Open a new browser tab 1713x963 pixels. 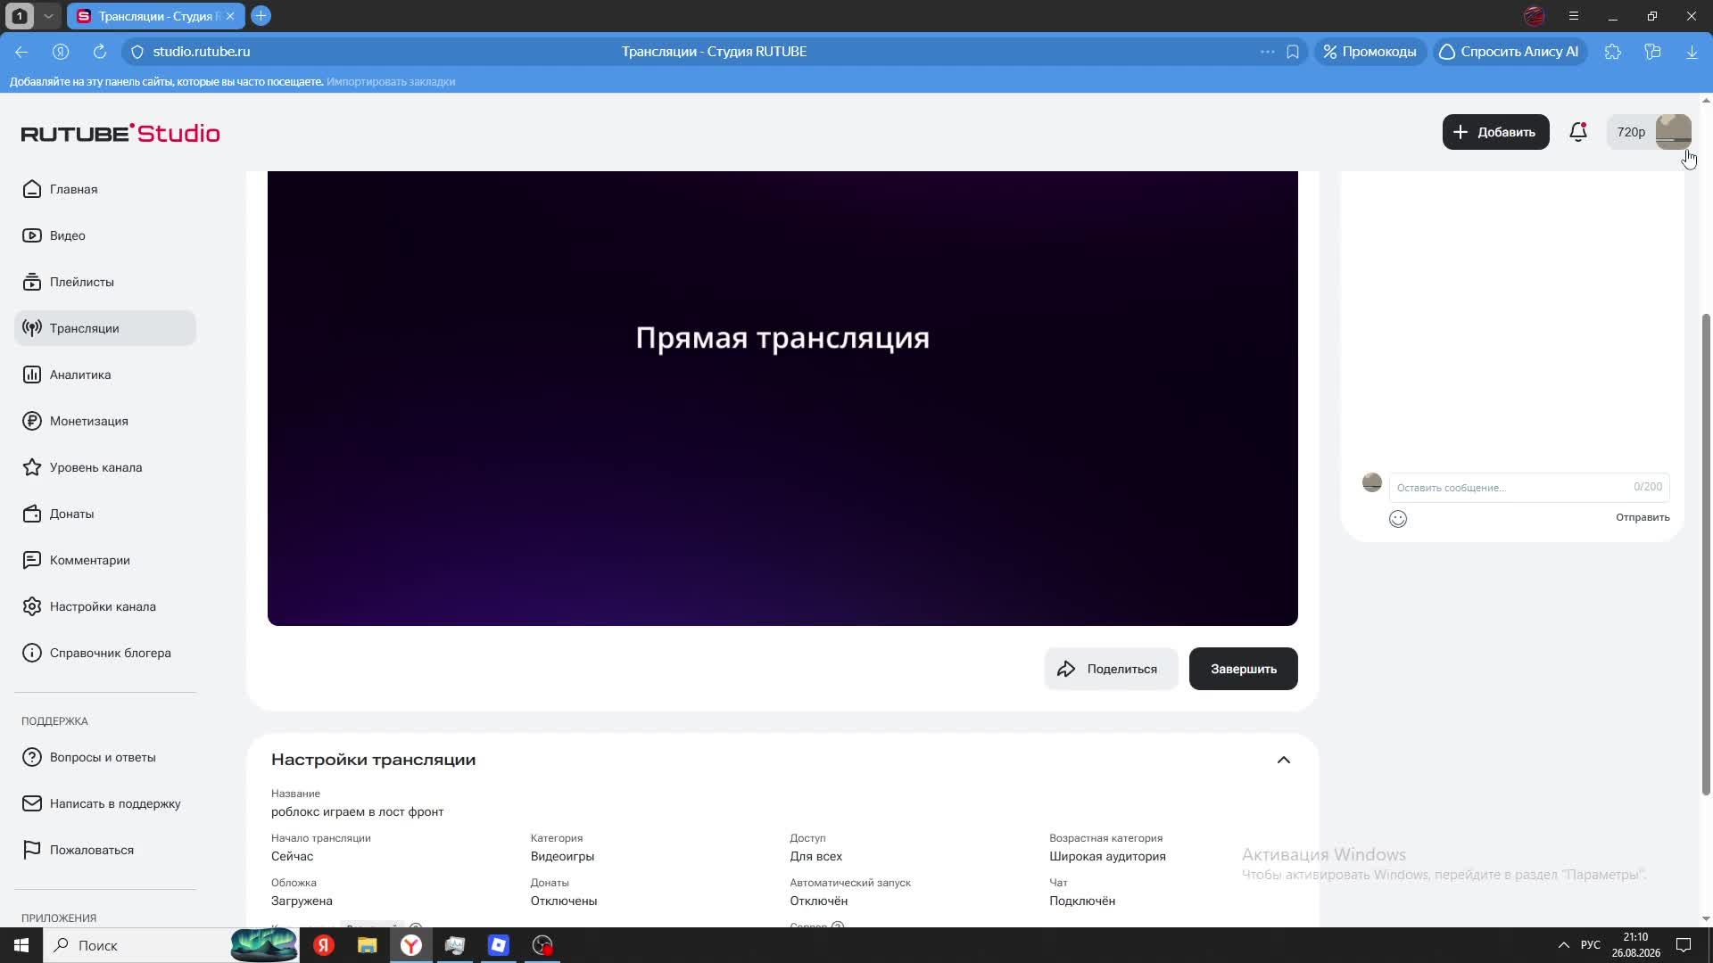click(261, 16)
